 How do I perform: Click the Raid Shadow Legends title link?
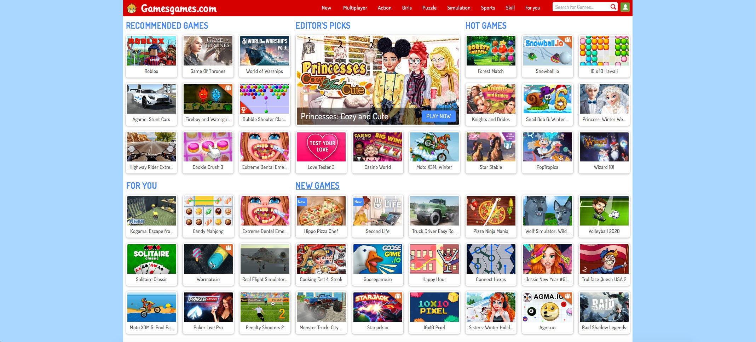tap(604, 327)
